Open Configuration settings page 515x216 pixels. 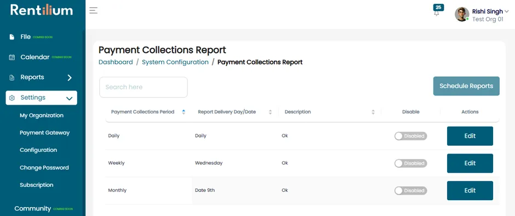click(x=38, y=150)
